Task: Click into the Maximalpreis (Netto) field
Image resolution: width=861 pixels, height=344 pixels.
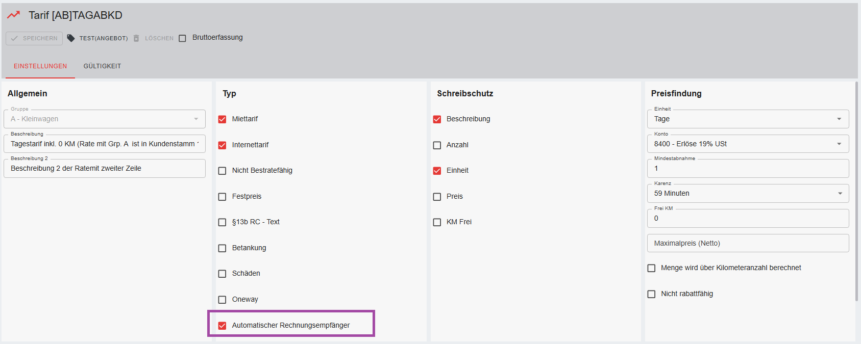Action: tap(747, 243)
